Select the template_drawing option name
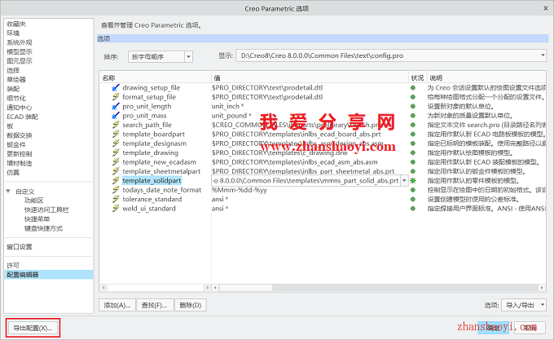Screen dimensions: 554x340 tap(150, 152)
